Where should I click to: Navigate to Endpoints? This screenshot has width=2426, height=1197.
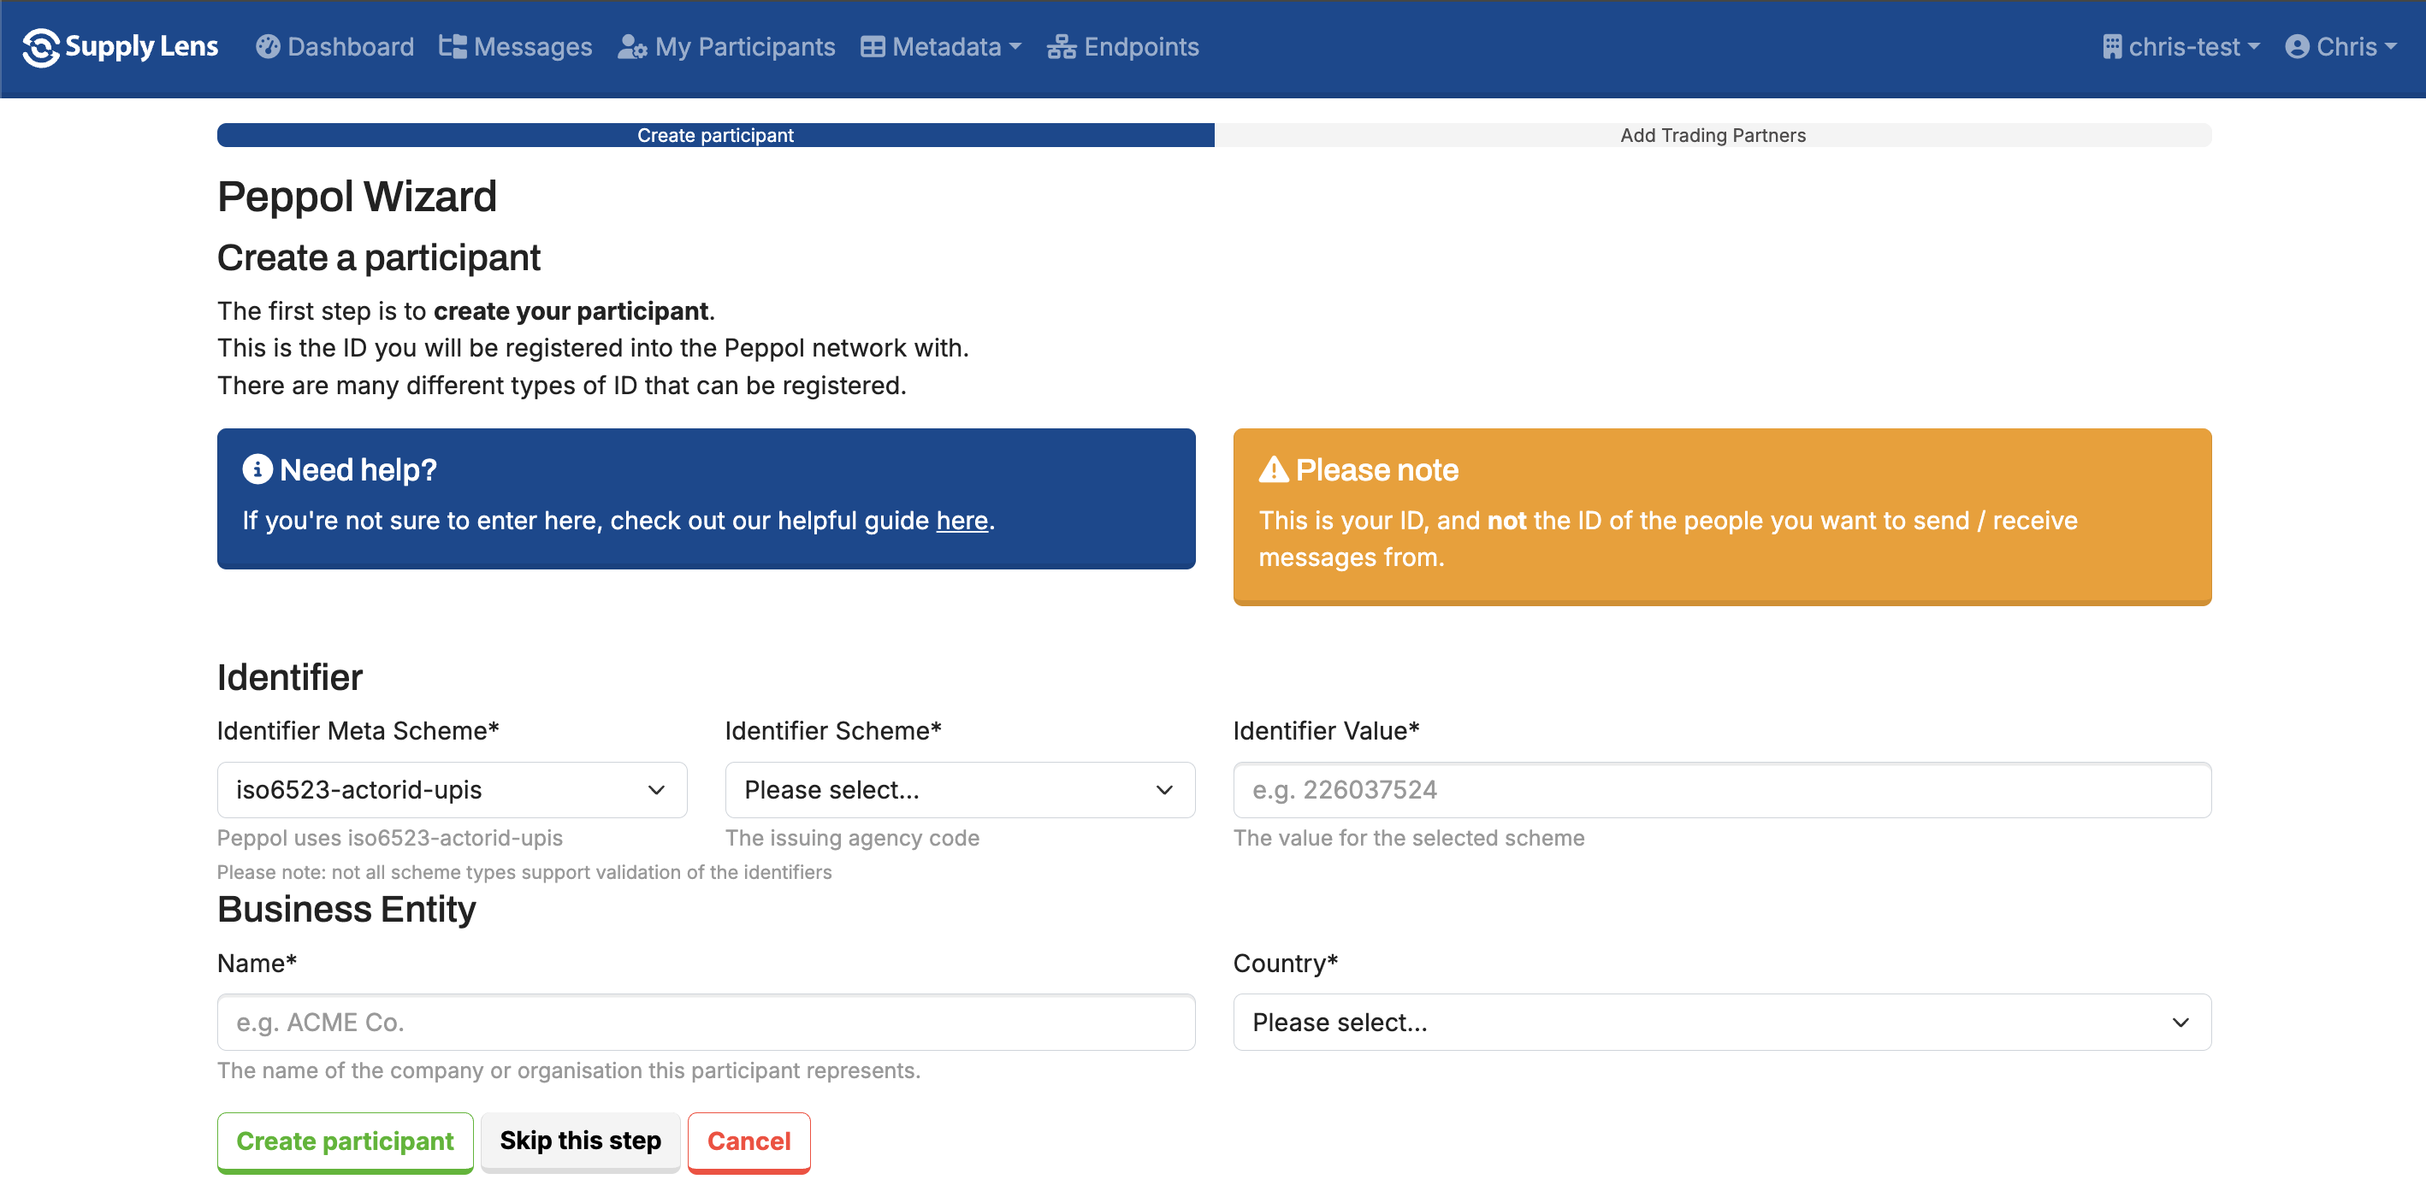point(1122,47)
